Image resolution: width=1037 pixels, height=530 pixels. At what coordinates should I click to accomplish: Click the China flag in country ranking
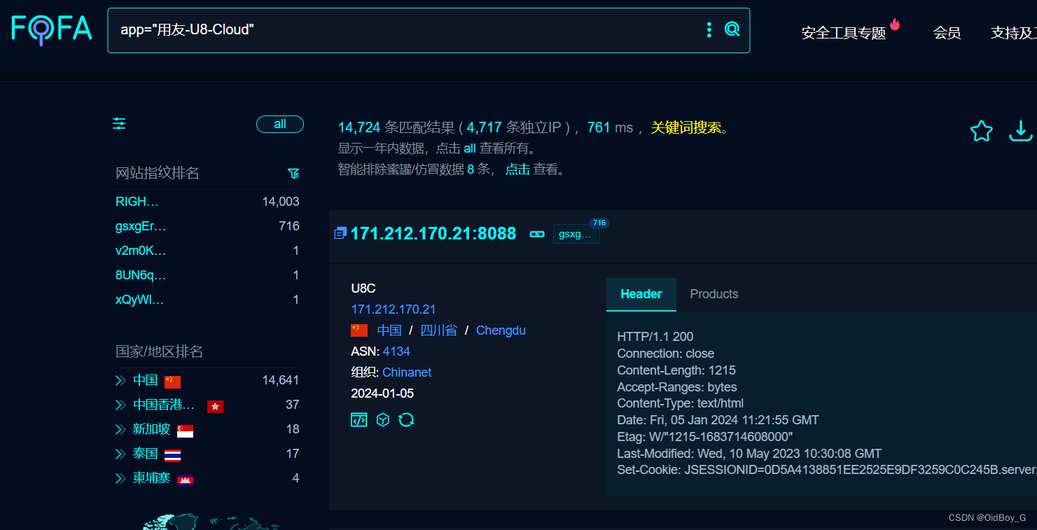coord(172,382)
